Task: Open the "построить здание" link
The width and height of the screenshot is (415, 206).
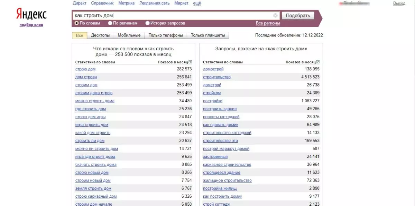Action: coord(220,109)
